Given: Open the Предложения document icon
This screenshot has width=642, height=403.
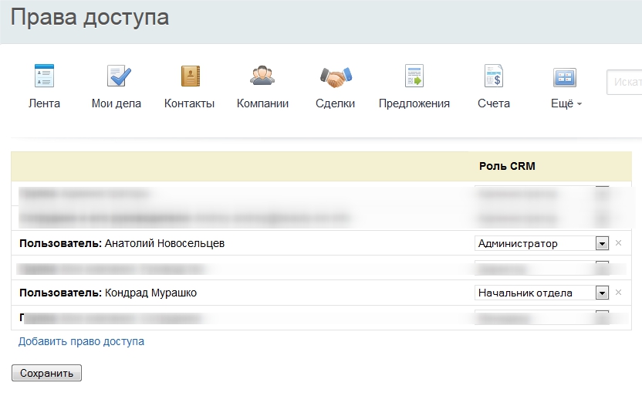Looking at the screenshot, I should pos(414,76).
